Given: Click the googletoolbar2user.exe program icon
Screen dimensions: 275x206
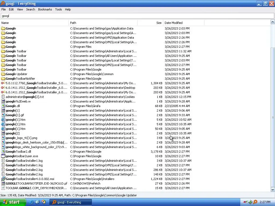Looking at the screenshot, I should pyautogui.click(x=3, y=156).
